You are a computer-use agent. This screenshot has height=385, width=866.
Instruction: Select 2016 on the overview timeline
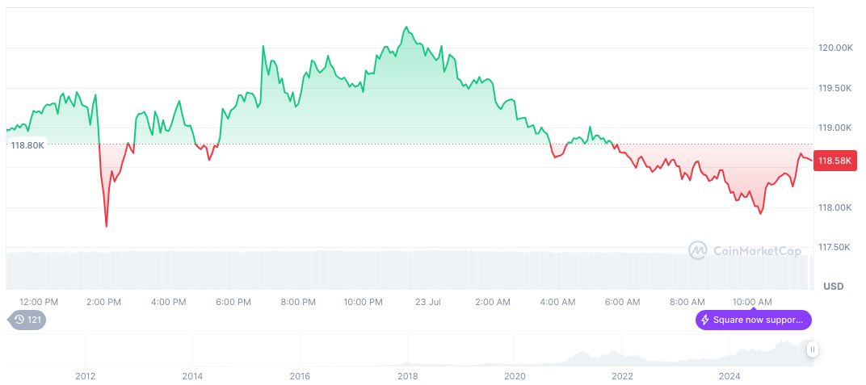coord(300,376)
